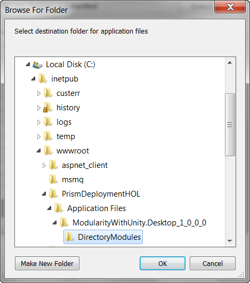Select the custerr folder name
The image size is (250, 283).
68,93
